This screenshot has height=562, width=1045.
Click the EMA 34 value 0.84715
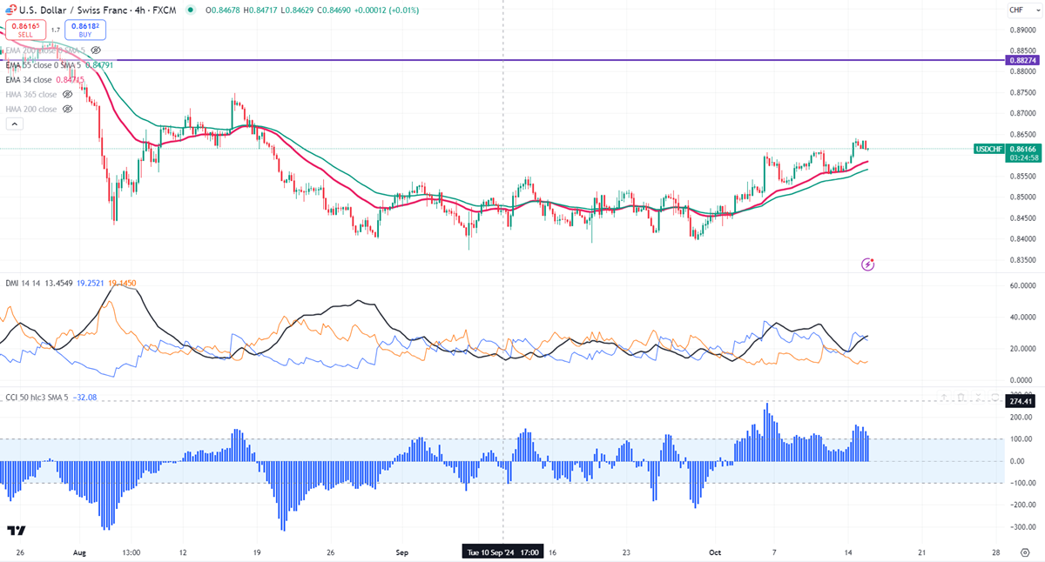click(x=70, y=79)
